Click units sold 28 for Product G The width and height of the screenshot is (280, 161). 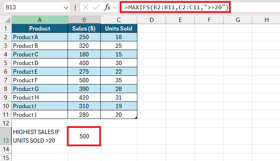(x=119, y=89)
